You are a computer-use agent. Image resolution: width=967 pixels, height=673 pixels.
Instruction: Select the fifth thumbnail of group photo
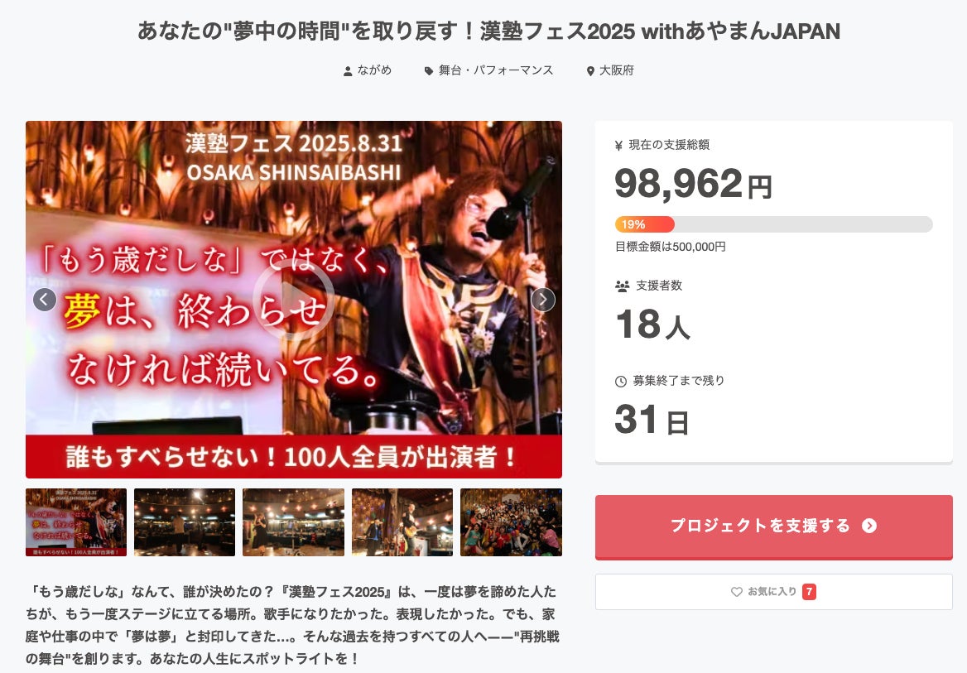coord(512,522)
